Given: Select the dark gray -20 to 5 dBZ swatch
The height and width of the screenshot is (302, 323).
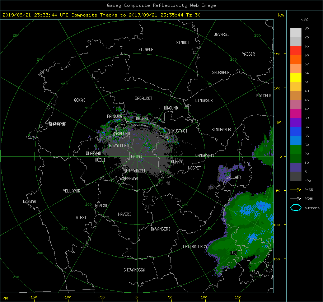Looking at the screenshot, I should pyautogui.click(x=296, y=176).
